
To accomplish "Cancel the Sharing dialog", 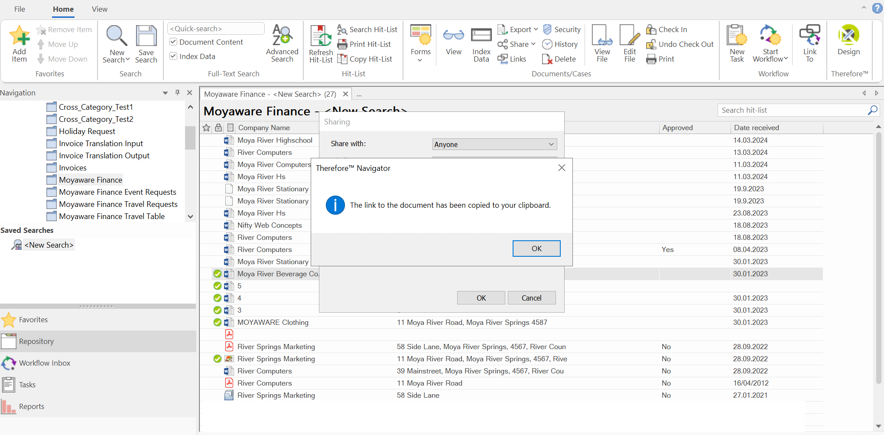I will [x=532, y=298].
